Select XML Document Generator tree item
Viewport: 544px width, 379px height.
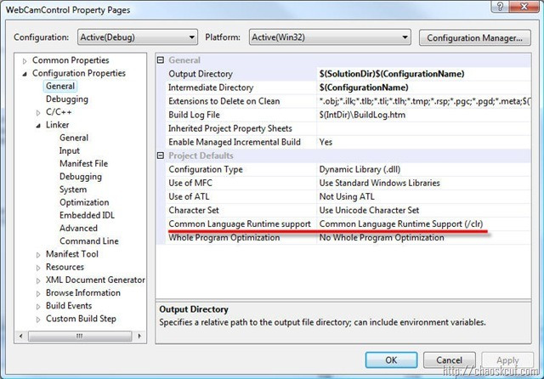95,280
